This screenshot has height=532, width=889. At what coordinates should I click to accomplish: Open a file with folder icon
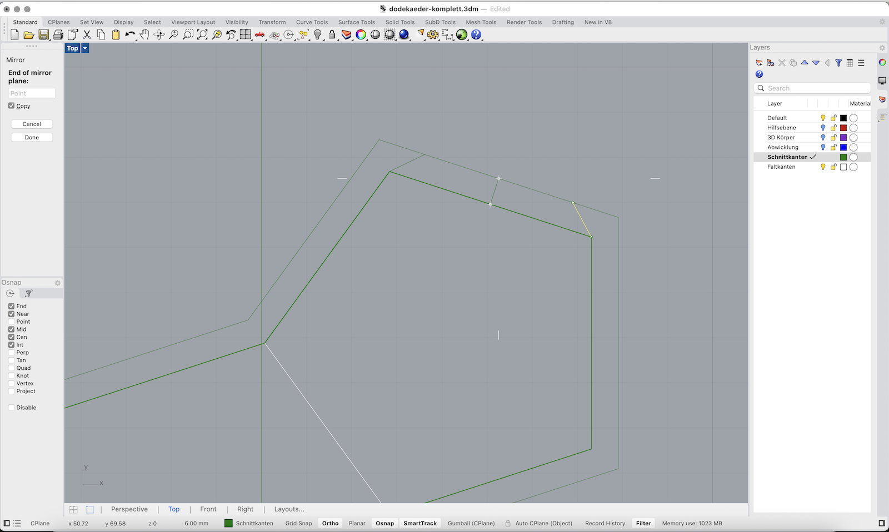tap(29, 34)
